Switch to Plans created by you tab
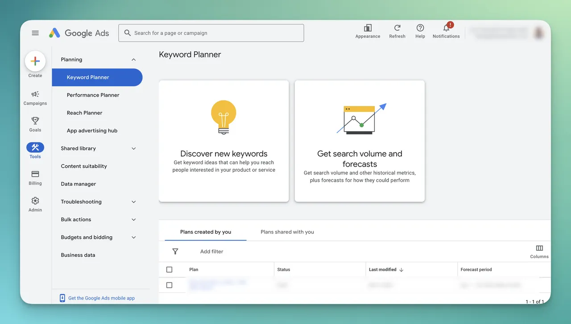Viewport: 571px width, 324px height. pos(206,232)
